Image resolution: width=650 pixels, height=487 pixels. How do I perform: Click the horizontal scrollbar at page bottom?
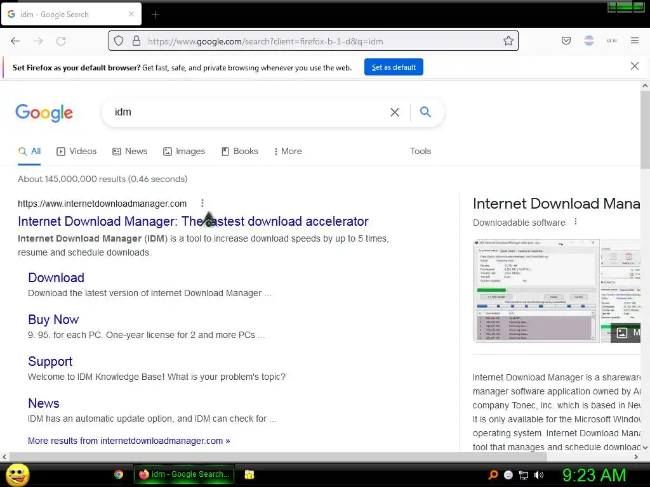(x=278, y=457)
